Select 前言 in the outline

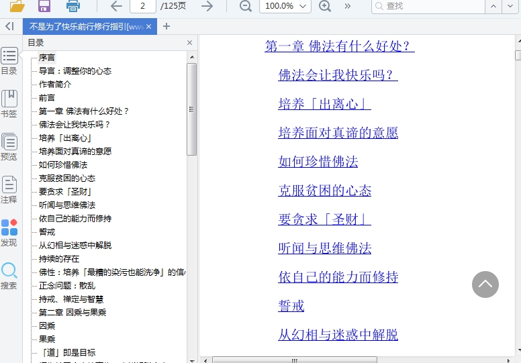(47, 98)
